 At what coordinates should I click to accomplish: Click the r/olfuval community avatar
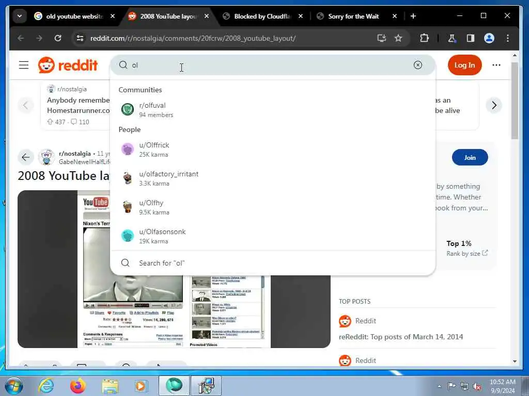point(128,109)
